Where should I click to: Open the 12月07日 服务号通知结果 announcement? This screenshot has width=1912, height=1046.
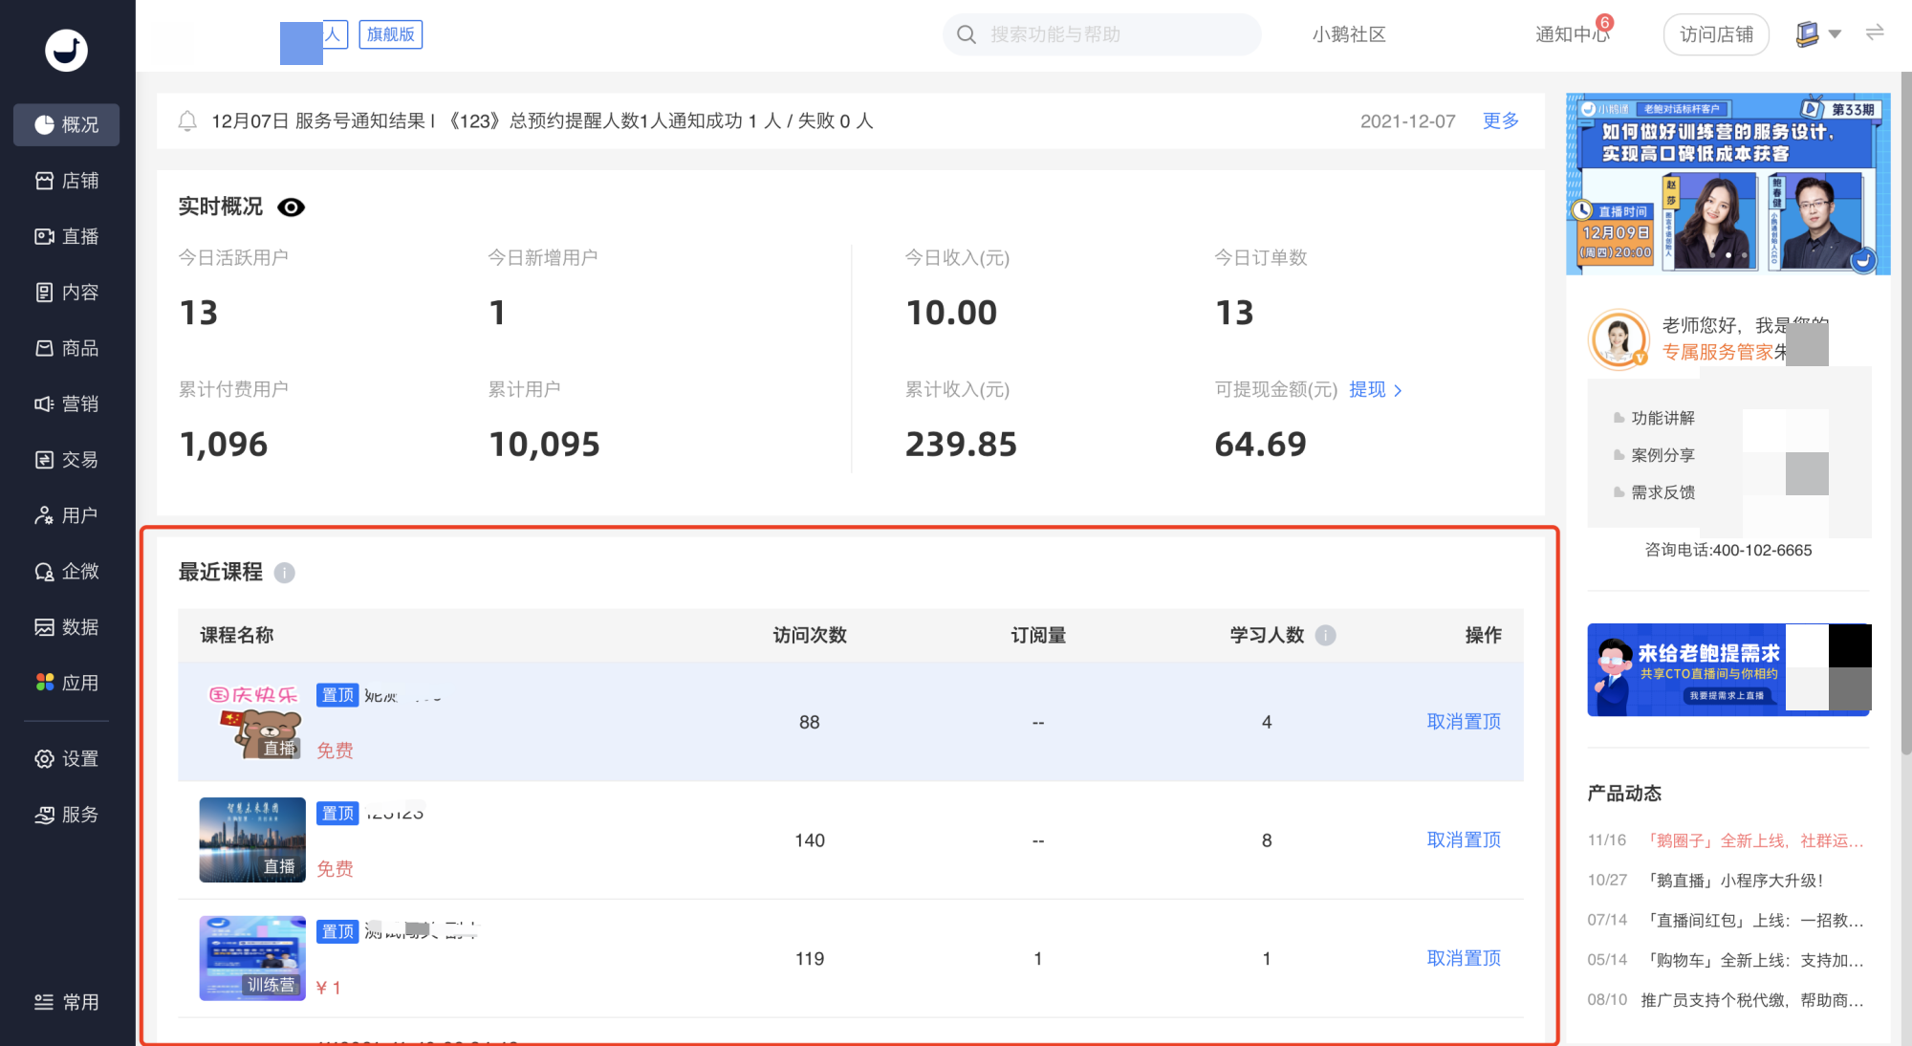click(542, 121)
